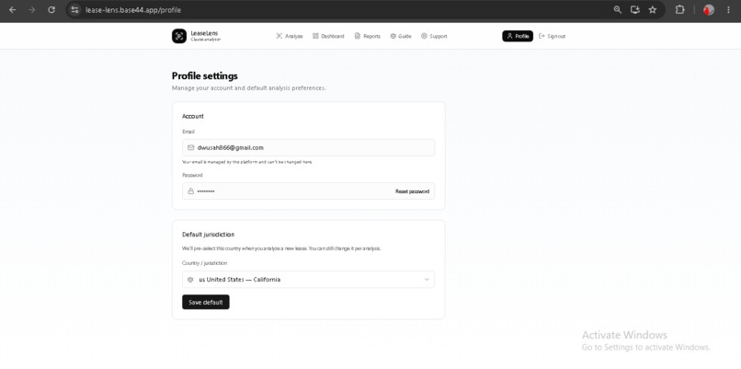Open the zoom magnifier icon in the address bar
741x369 pixels.
[617, 10]
